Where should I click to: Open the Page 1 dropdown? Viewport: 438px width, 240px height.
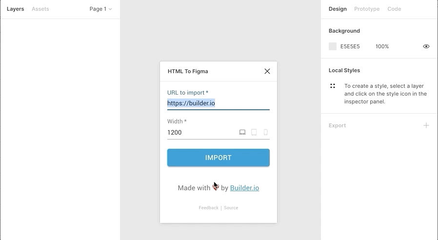coord(100,9)
